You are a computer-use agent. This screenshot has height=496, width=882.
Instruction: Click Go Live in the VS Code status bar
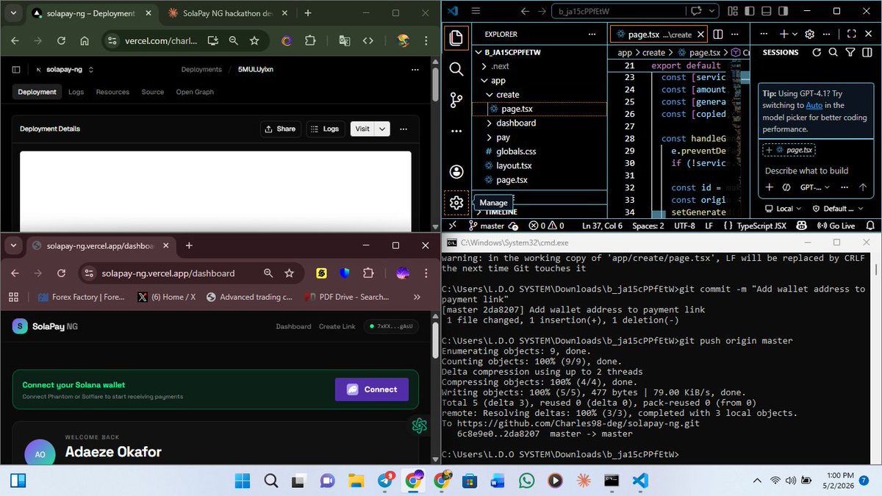pos(835,226)
